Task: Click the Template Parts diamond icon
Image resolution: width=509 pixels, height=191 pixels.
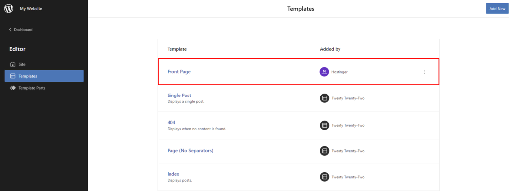Action: [x=13, y=88]
